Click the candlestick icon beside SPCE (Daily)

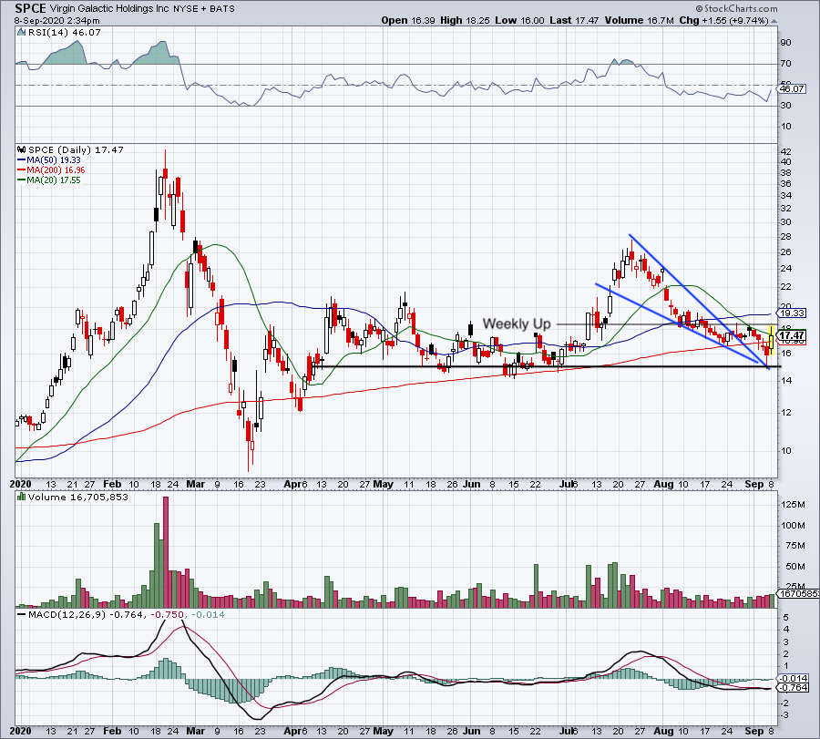tap(22, 149)
